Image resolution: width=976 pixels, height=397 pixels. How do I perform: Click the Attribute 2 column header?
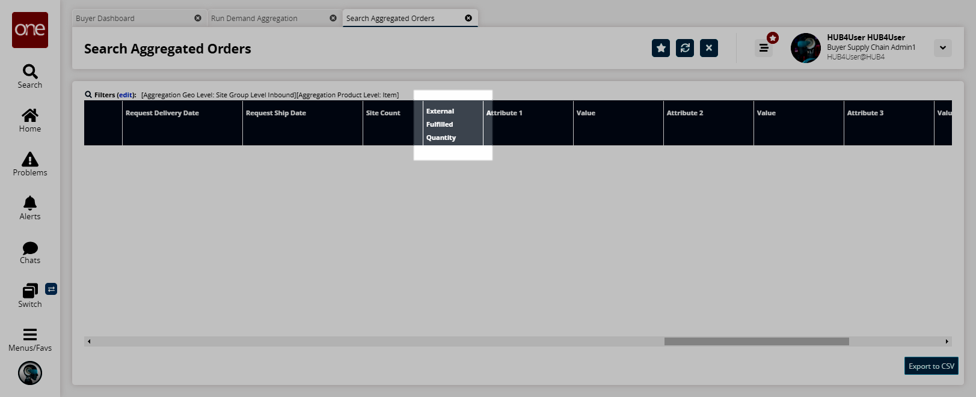[x=708, y=123]
